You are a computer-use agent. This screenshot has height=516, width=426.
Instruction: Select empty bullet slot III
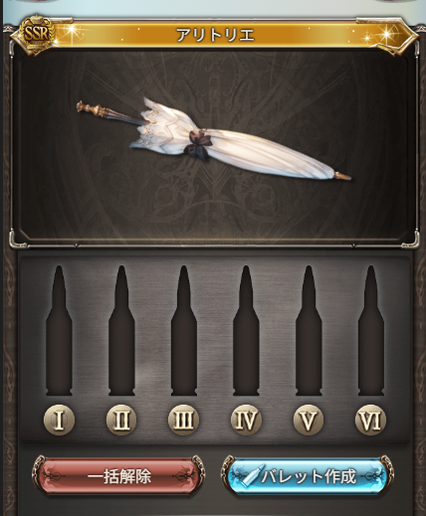184,330
